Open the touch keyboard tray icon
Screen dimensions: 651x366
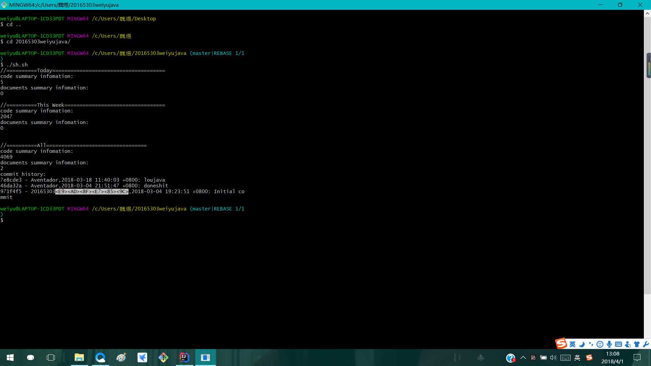[566, 358]
